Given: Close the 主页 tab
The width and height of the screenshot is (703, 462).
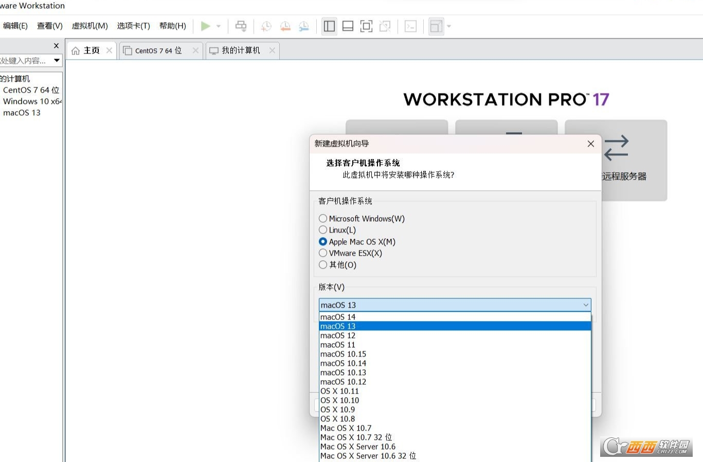Looking at the screenshot, I should coord(109,50).
